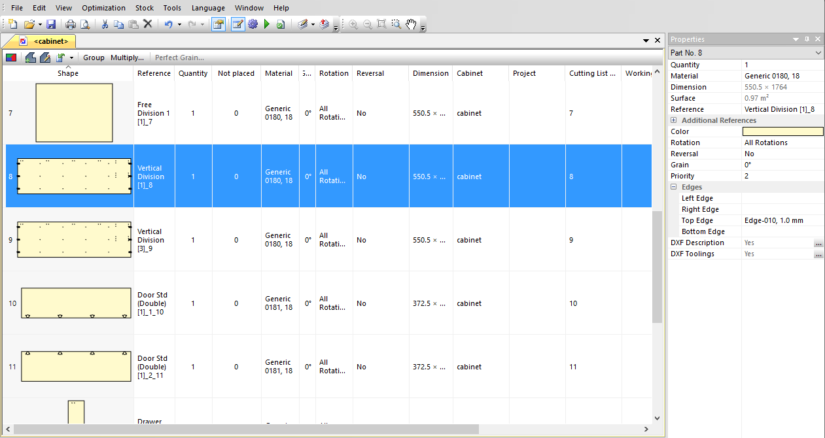Image resolution: width=825 pixels, height=438 pixels.
Task: Open the document tab list arrow
Action: pos(646,41)
